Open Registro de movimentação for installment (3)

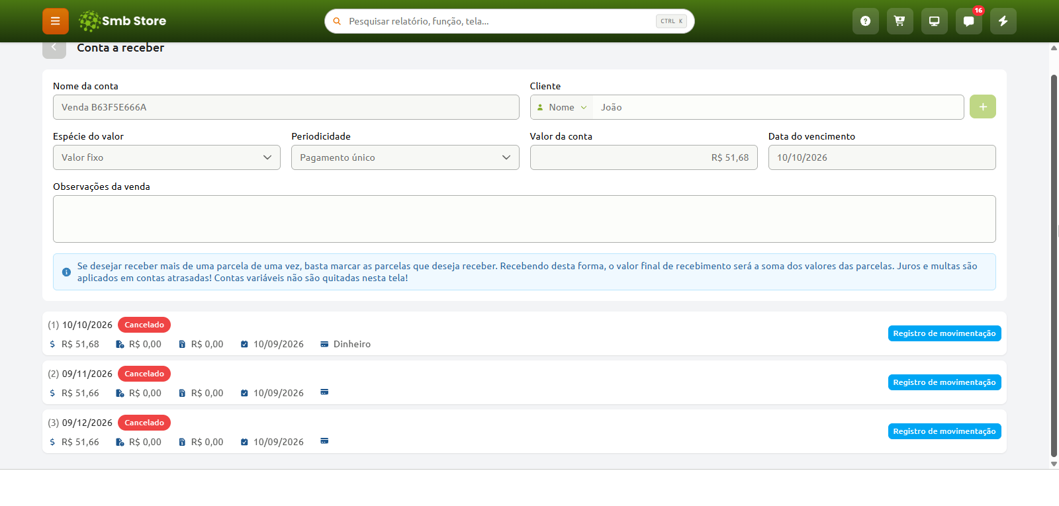(x=944, y=431)
